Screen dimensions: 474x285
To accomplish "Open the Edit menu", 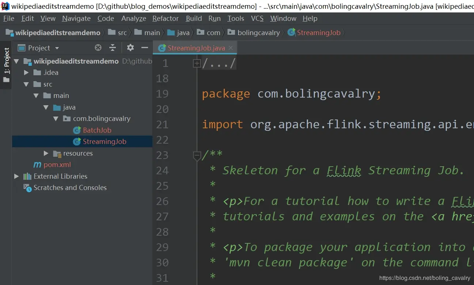I will (x=28, y=19).
